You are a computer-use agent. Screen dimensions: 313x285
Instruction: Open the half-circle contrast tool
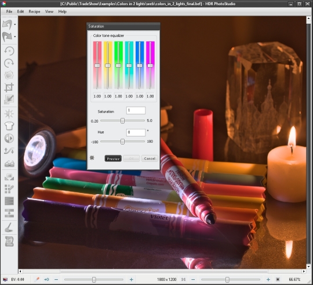click(x=9, y=138)
